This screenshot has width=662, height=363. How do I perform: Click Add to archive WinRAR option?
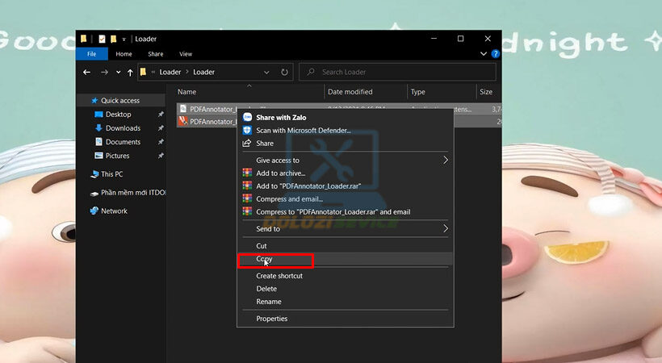point(280,173)
